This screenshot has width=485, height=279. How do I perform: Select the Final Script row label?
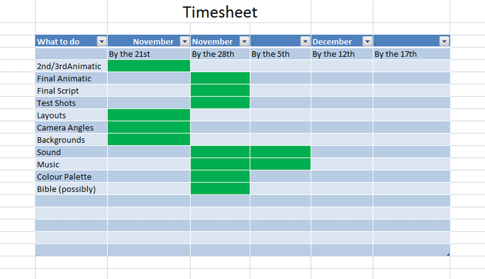pos(57,90)
